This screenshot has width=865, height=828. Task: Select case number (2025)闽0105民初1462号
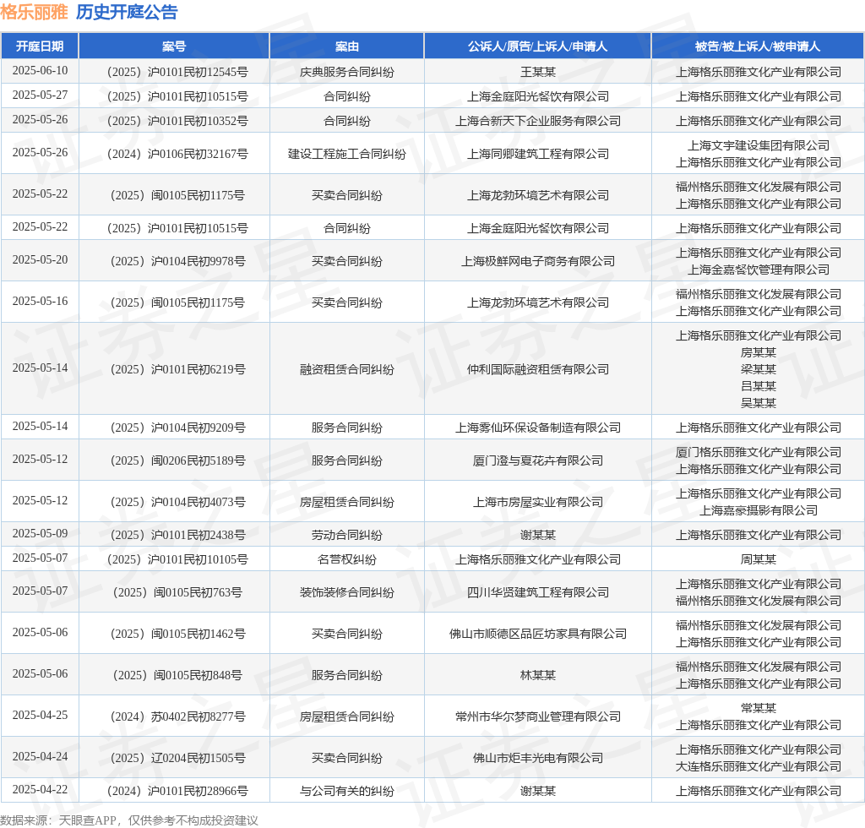[x=177, y=635]
